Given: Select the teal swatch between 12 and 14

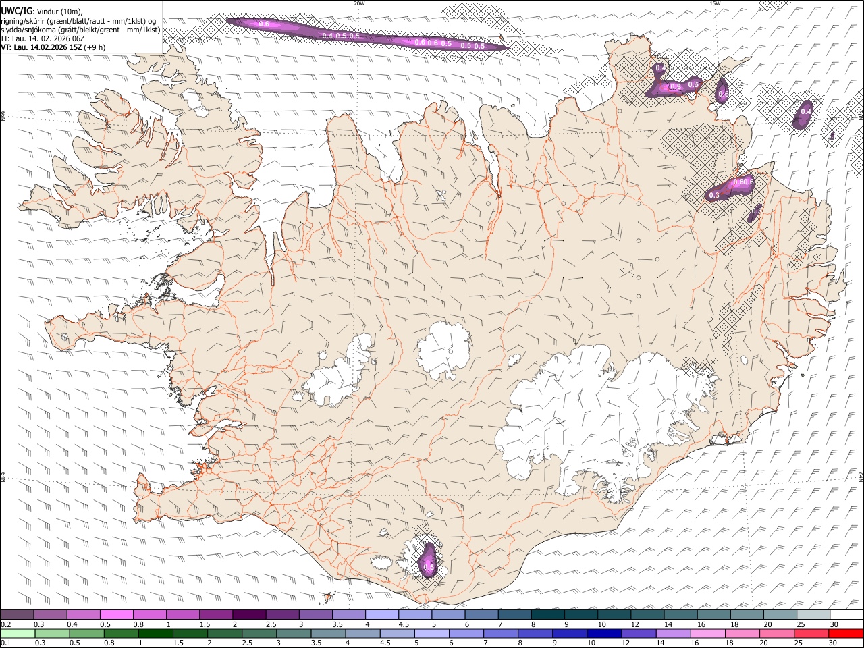Looking at the screenshot, I should [x=647, y=614].
